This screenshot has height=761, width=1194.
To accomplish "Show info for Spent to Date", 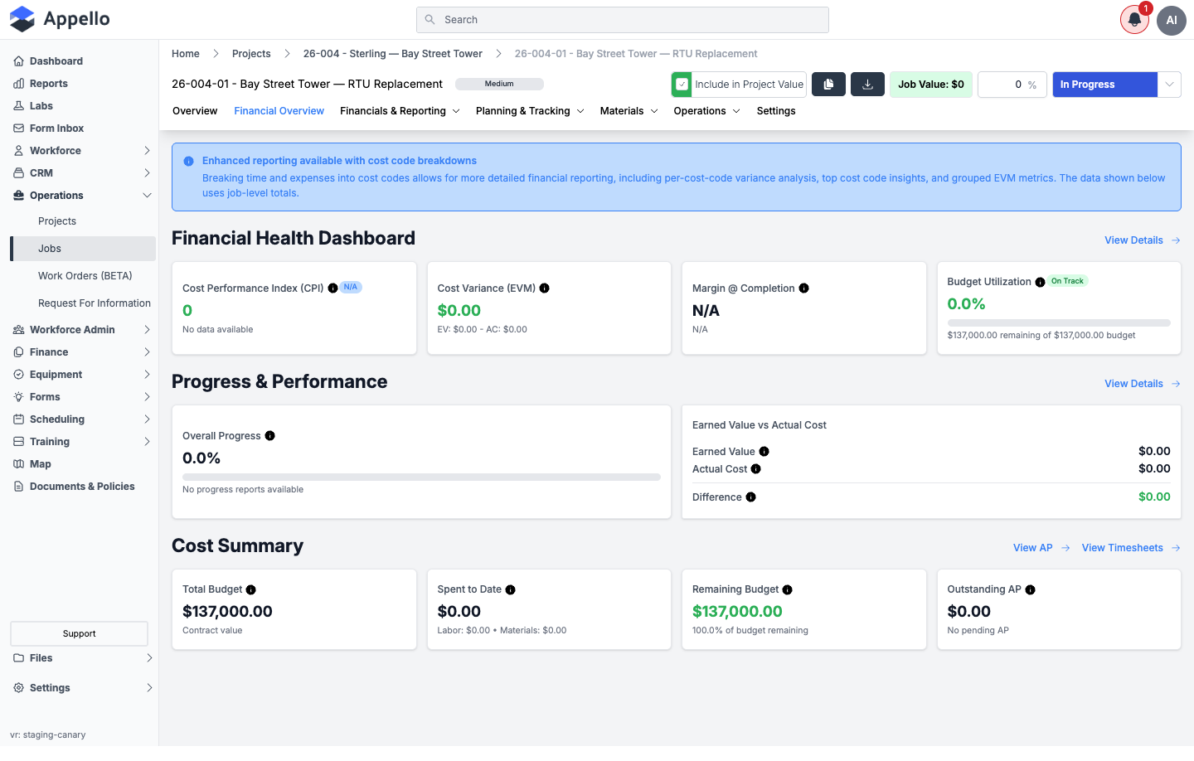I will (510, 590).
